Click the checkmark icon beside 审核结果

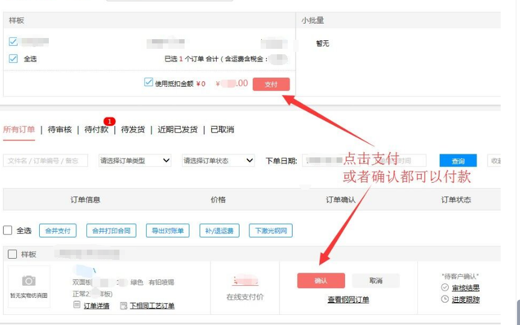click(x=445, y=288)
